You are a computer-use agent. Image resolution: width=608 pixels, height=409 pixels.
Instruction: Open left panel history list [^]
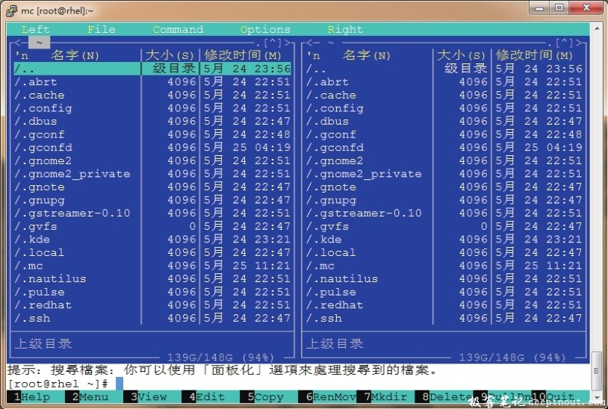pyautogui.click(x=273, y=43)
